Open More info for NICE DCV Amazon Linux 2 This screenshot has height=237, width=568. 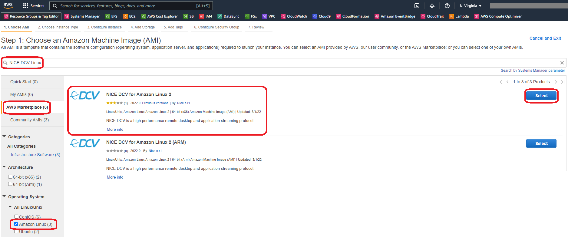[x=115, y=129]
